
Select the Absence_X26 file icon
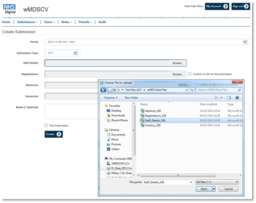pyautogui.click(x=142, y=111)
